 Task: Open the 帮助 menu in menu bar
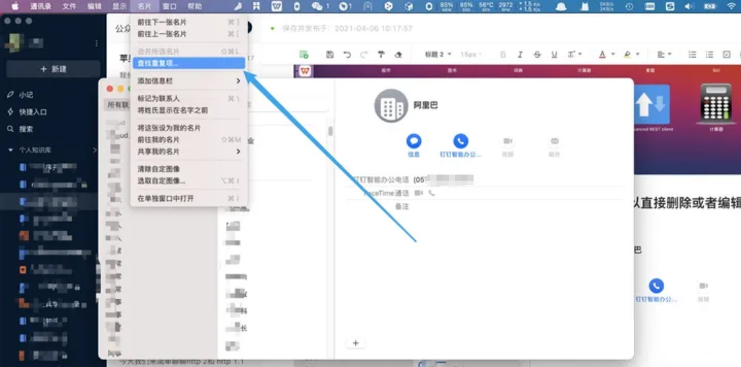[x=195, y=6]
